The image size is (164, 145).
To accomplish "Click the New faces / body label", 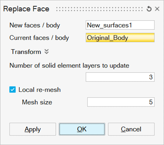I will click(35, 25).
